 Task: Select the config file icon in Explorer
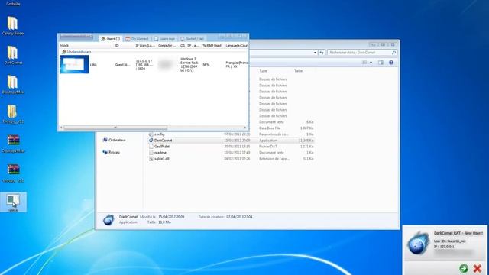151,134
